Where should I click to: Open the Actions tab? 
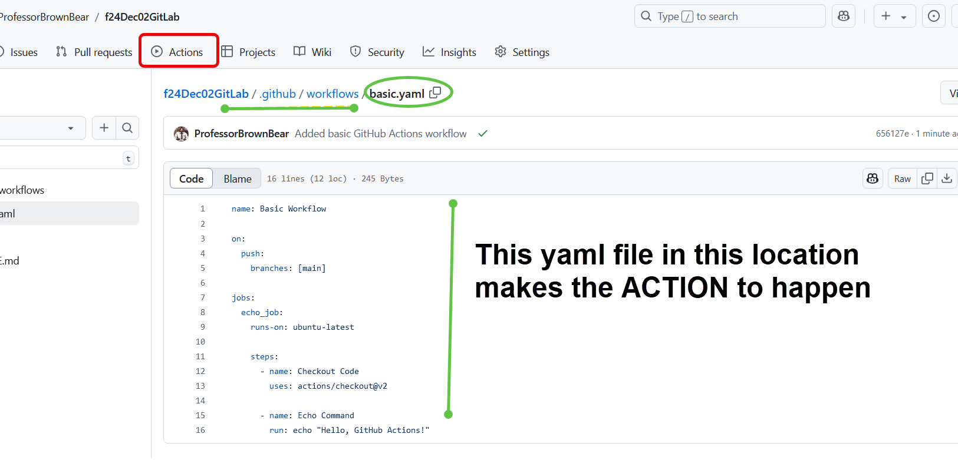pos(177,52)
